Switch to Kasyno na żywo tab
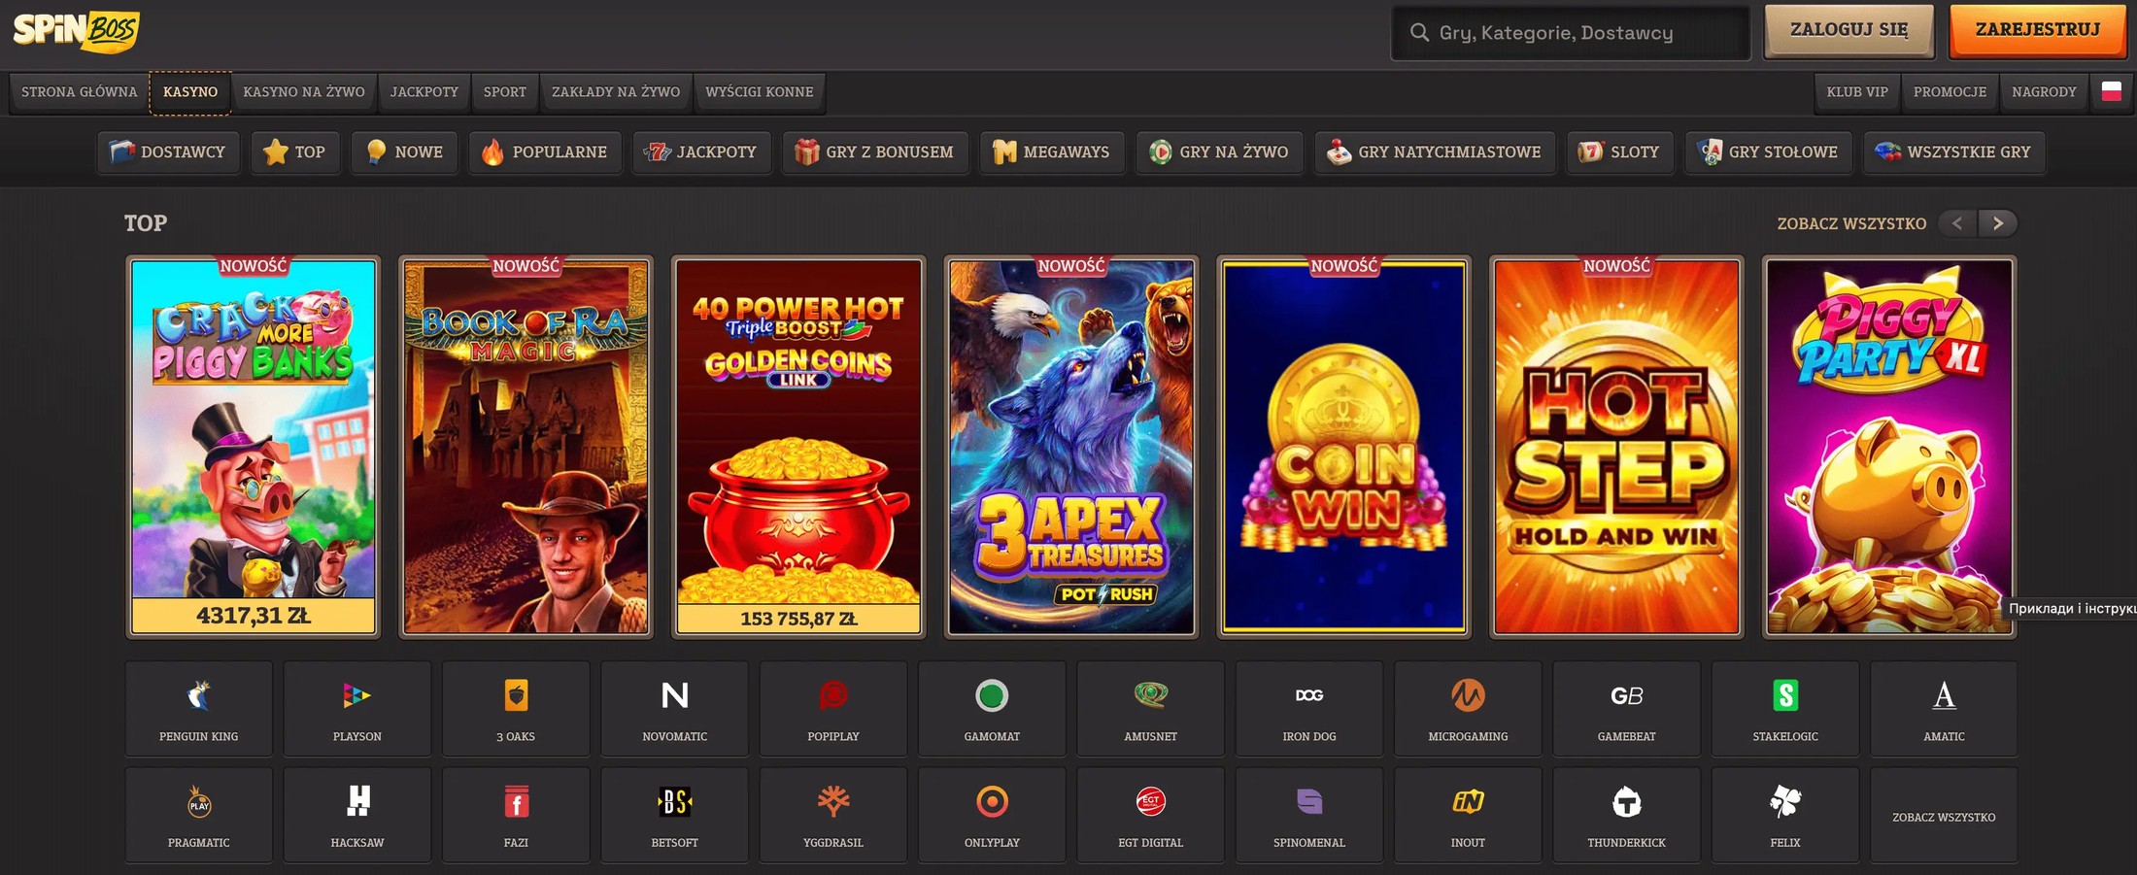Screen dimensions: 2137x875 click(x=304, y=92)
